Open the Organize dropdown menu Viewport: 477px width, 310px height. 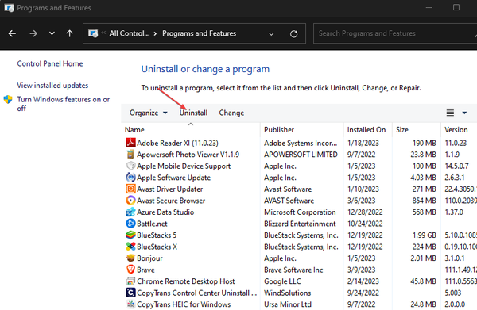(148, 113)
